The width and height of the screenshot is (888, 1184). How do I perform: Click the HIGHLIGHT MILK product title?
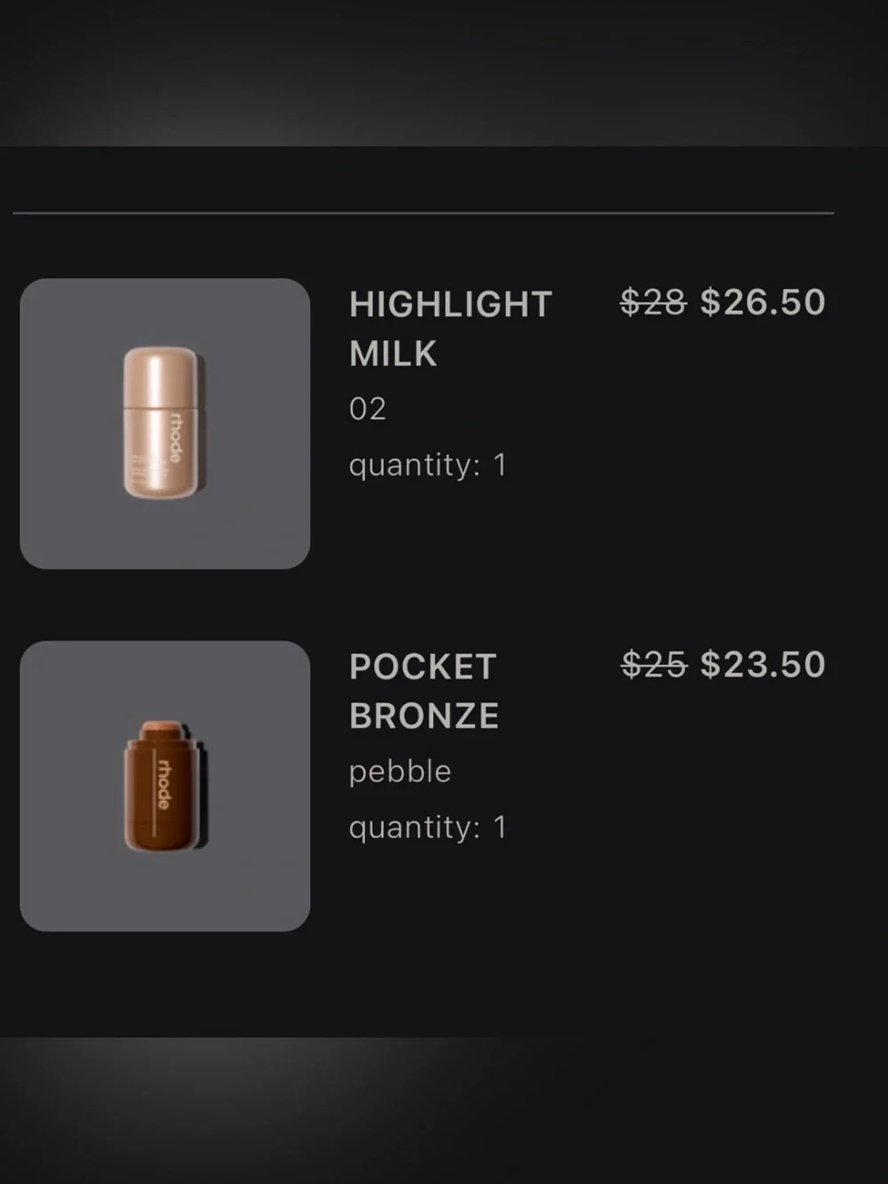[x=450, y=329]
